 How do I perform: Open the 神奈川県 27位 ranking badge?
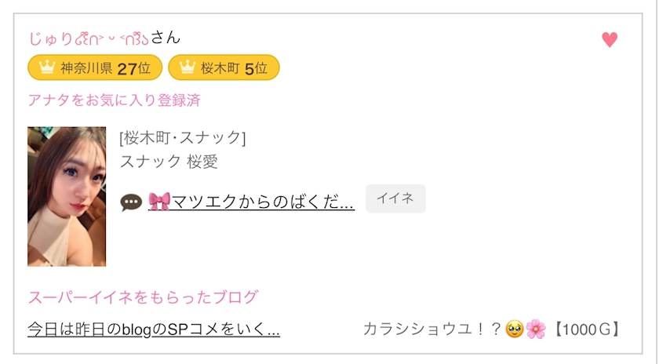[95, 67]
